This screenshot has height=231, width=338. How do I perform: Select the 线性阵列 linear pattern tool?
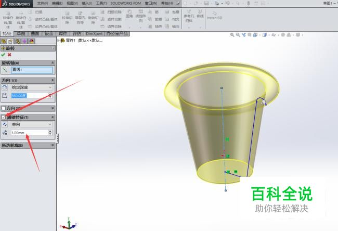(140, 16)
